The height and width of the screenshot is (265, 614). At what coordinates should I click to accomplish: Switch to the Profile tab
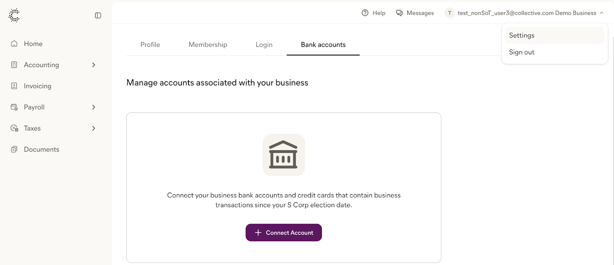150,45
